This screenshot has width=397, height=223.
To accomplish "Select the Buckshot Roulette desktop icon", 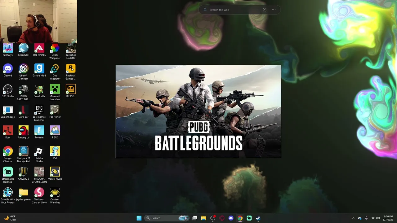I will (70, 52).
